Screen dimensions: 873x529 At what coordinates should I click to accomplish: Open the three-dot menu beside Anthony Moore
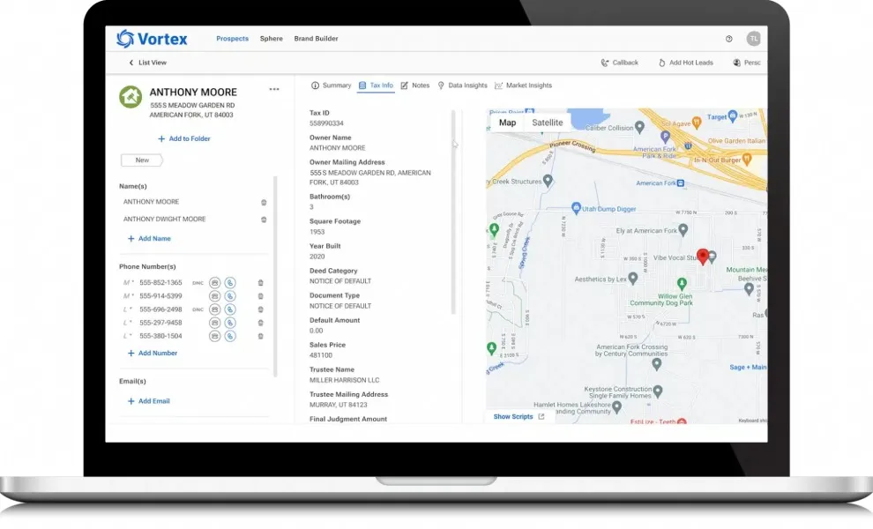click(274, 89)
